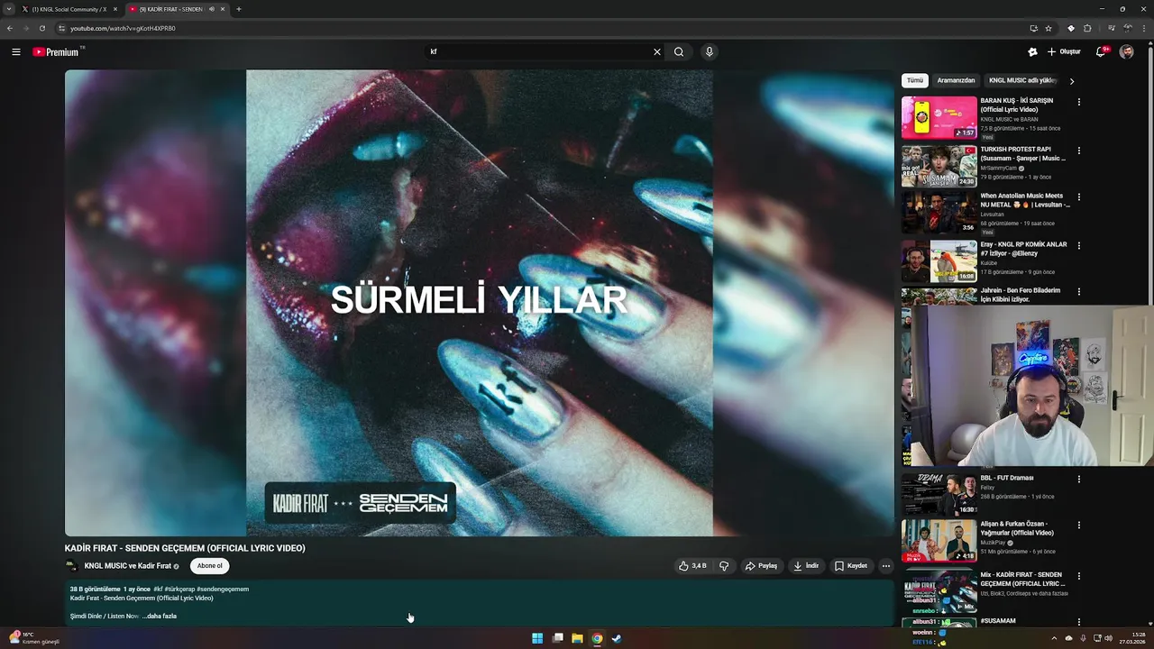This screenshot has width=1154, height=649.
Task: Open more actions ellipsis under the video
Action: [x=885, y=566]
